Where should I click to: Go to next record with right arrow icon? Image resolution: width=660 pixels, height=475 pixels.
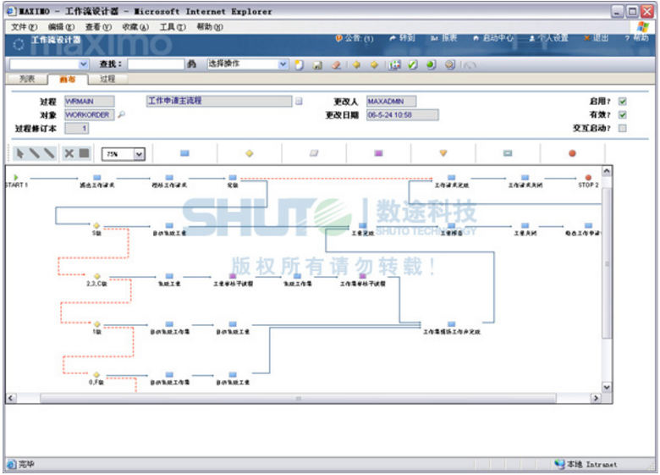pyautogui.click(x=374, y=64)
